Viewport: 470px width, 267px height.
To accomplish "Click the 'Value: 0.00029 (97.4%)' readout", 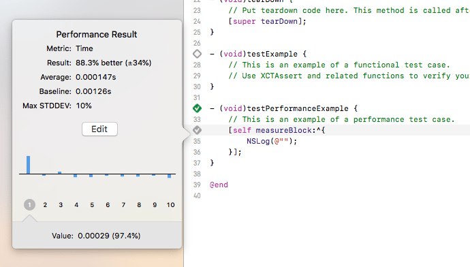I will pyautogui.click(x=96, y=236).
